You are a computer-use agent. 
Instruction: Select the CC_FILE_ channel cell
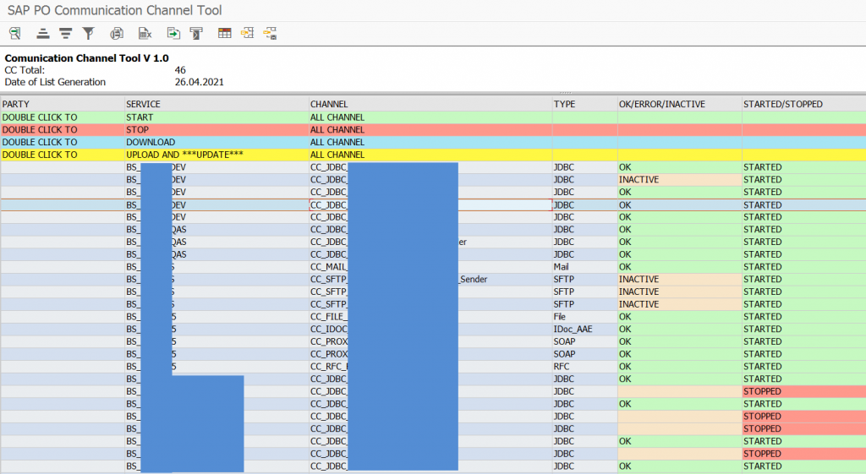430,317
